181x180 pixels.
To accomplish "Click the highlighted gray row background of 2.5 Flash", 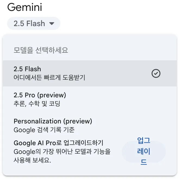I will [90, 73].
